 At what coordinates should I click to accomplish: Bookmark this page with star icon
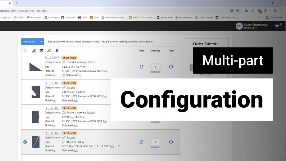237,11
